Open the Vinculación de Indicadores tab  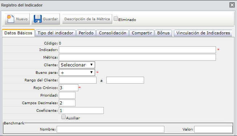coord(203,33)
